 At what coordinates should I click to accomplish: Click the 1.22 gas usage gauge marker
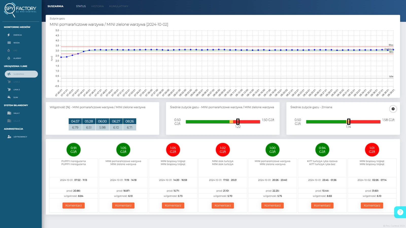[x=238, y=122]
